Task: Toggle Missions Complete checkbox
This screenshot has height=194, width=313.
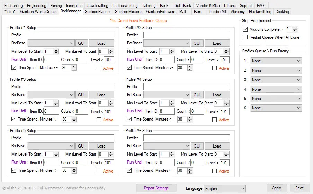Action: tap(245, 29)
